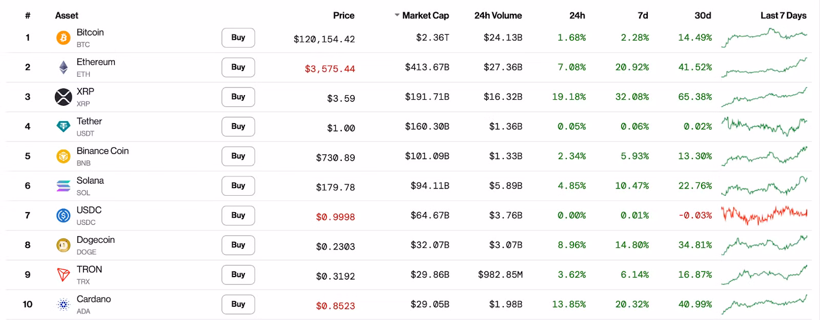View USDC red 7-day sparkline chart
The image size is (820, 320).
[764, 215]
